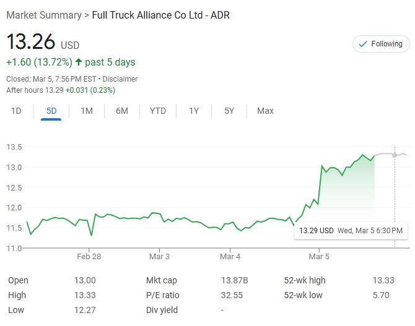The height and width of the screenshot is (326, 415).
Task: Click the Low value 12.27
Action: pos(85,310)
